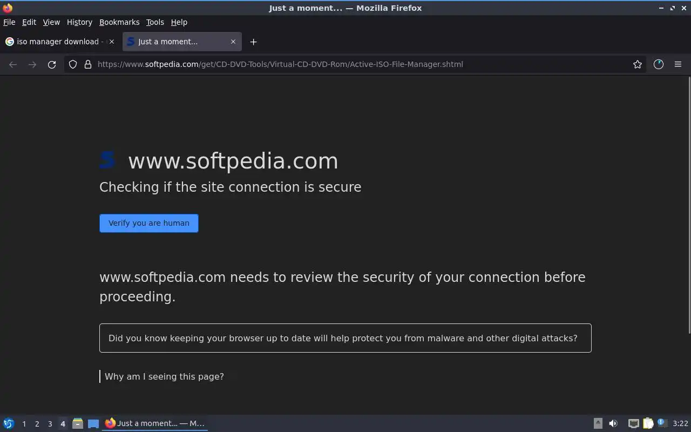Switch to 'iso manager download' tab
691x432 pixels.
(x=60, y=42)
